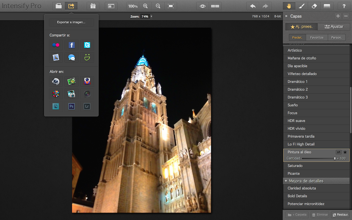This screenshot has width=352, height=220.
Task: Apply Viñeteo detallado preset
Action: click(x=316, y=74)
